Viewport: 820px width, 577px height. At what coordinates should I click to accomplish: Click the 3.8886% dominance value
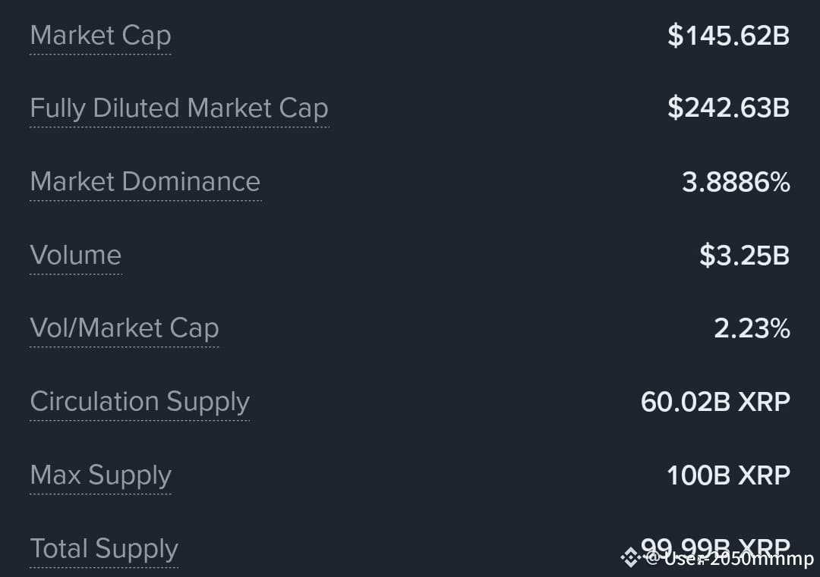coord(736,182)
